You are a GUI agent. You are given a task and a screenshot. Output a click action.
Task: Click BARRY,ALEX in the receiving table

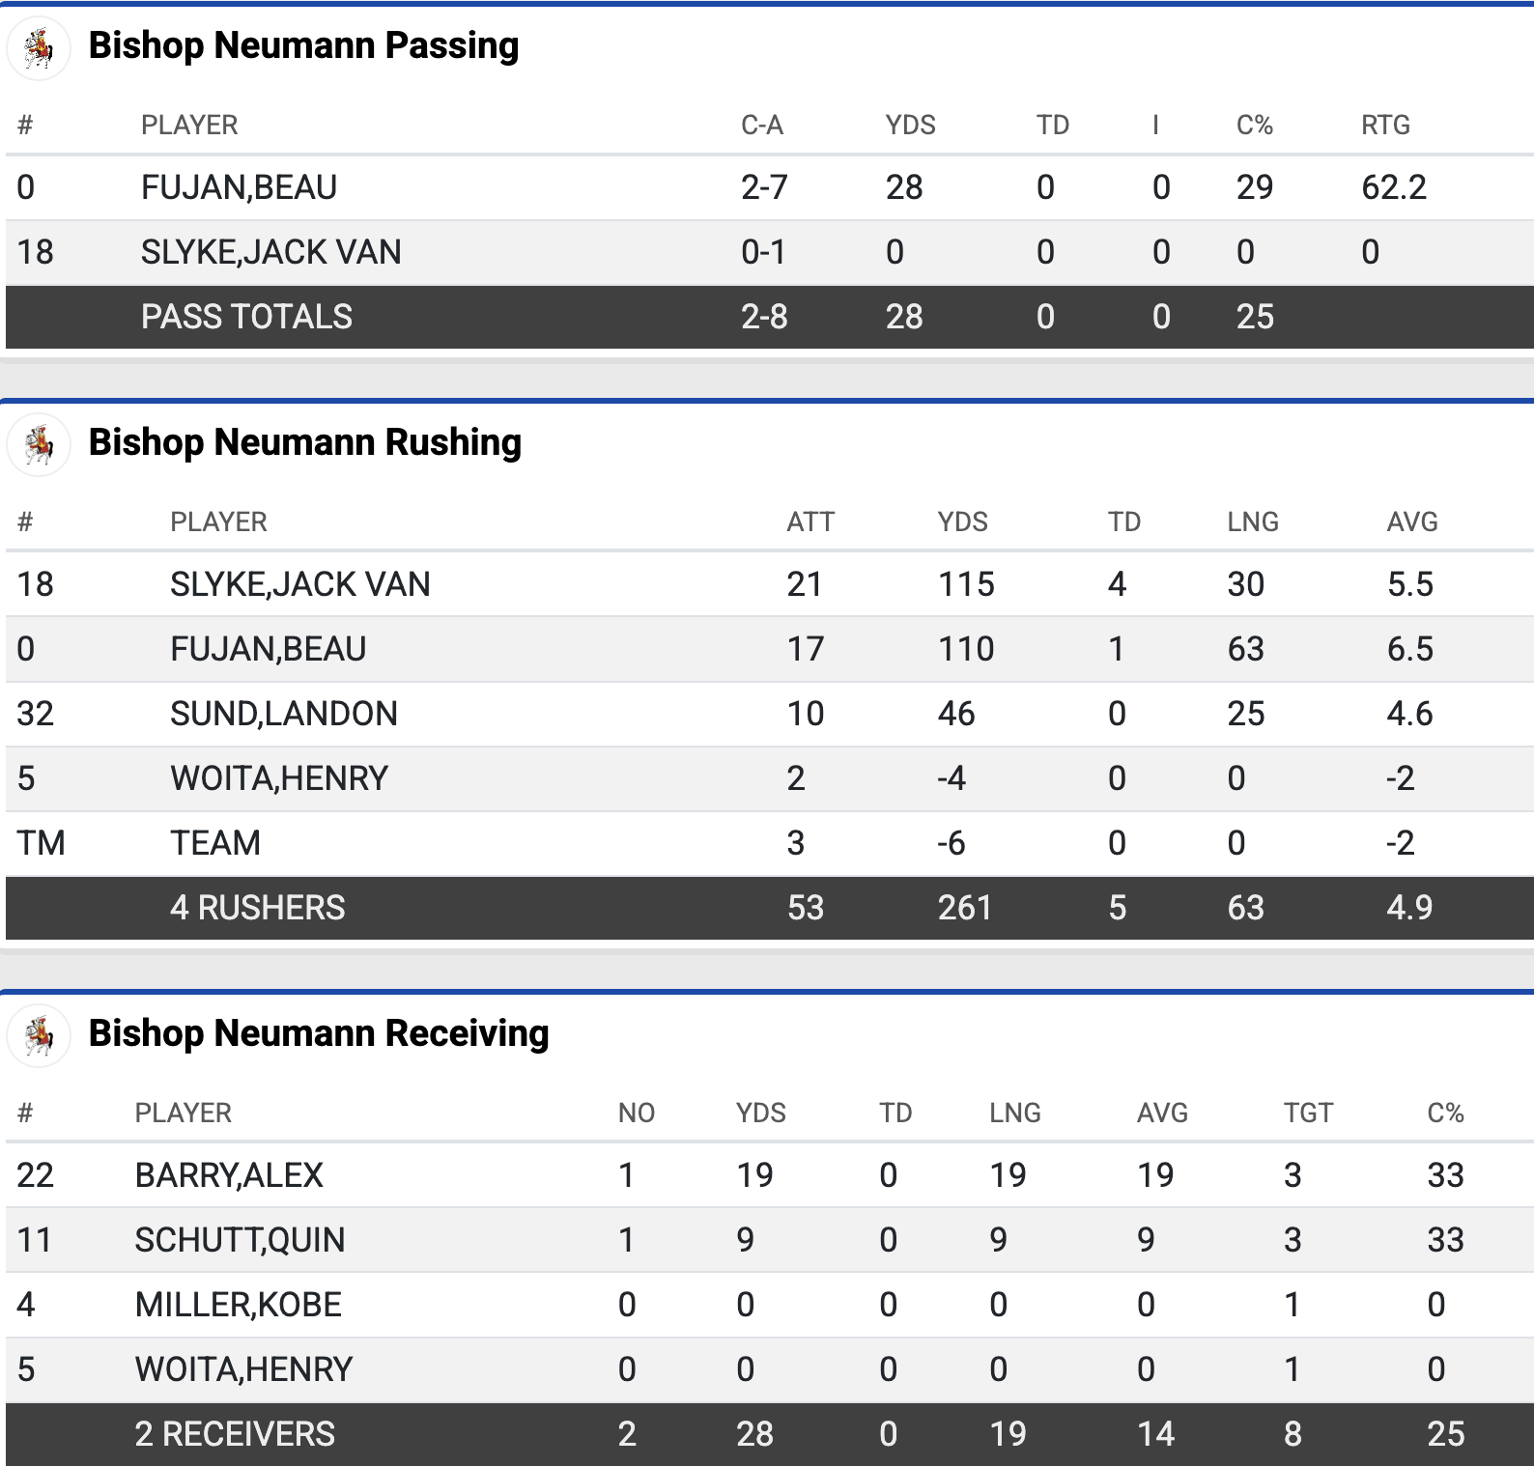coord(229,1175)
